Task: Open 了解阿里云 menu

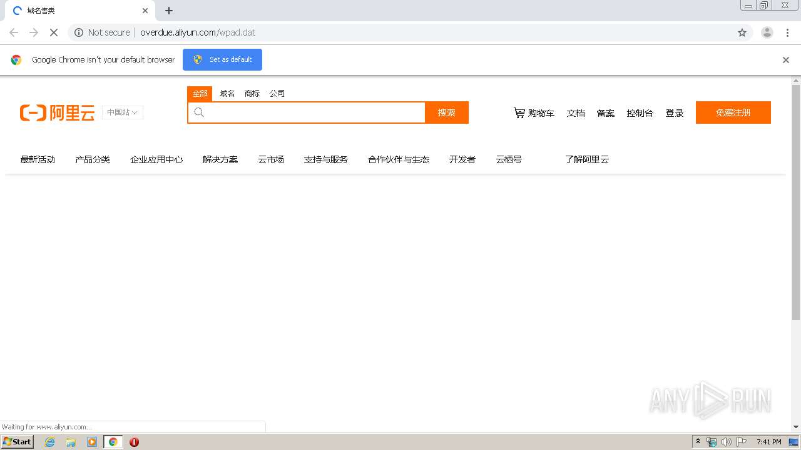Action: 587,159
